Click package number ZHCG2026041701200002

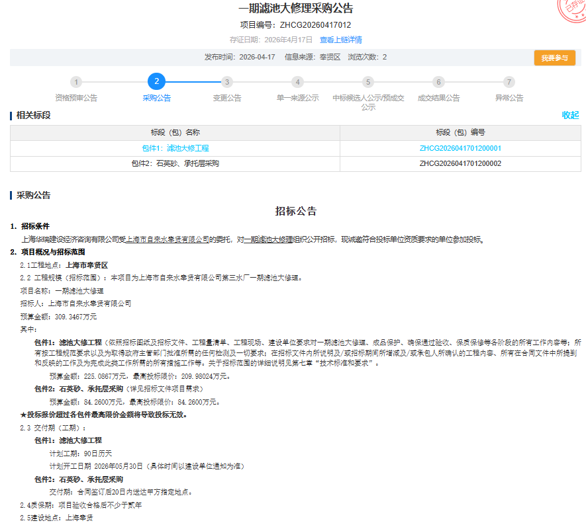(460, 163)
